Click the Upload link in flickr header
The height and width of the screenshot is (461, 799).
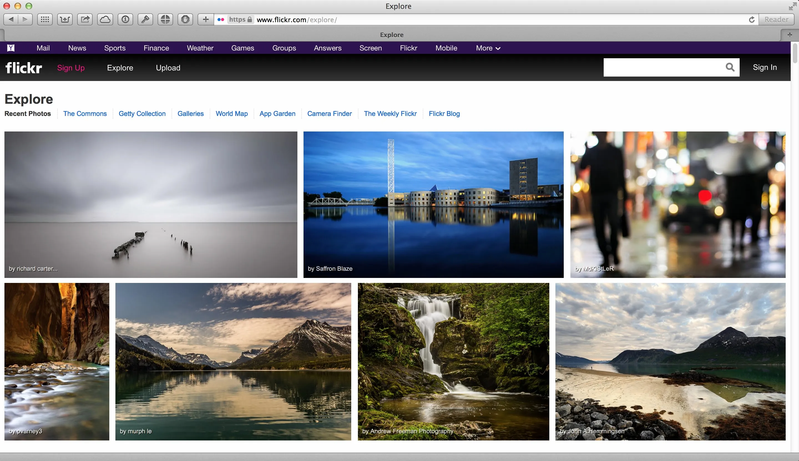coord(168,68)
